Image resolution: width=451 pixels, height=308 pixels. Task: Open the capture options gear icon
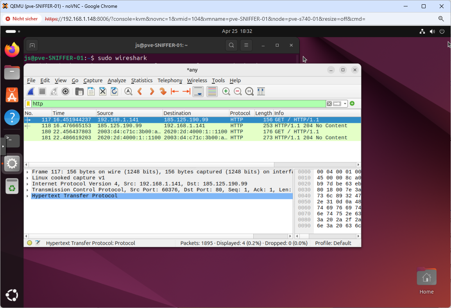(x=66, y=92)
